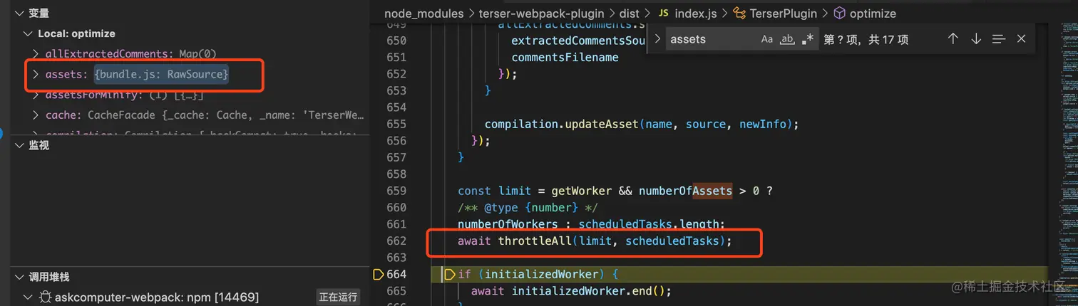Toggle regular expression search in find widget
Image resolution: width=1078 pixels, height=306 pixels.
[807, 39]
